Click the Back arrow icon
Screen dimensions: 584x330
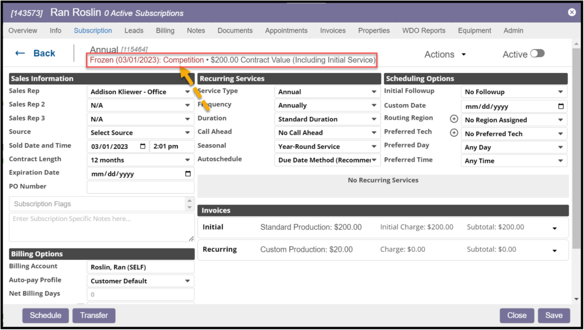click(20, 54)
